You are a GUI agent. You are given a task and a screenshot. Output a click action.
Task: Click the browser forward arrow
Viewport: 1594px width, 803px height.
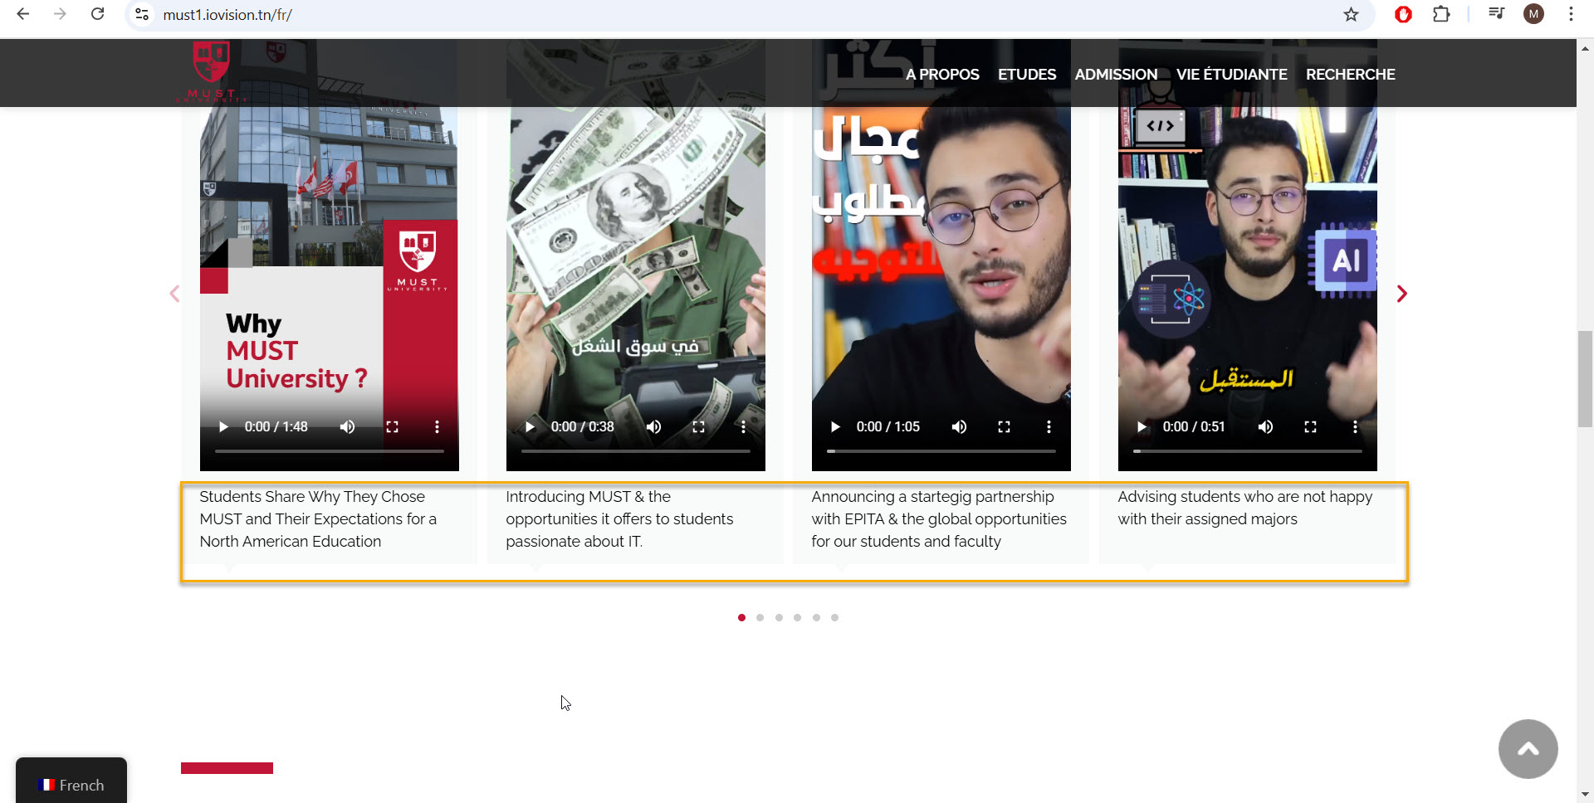[60, 14]
